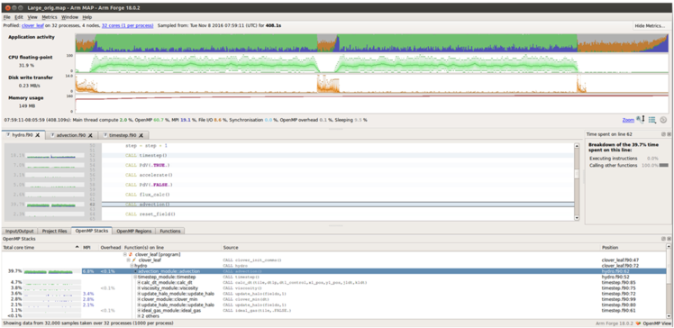Click the metrics table selector icon
Viewport: 674px width, 328px height.
652,120
